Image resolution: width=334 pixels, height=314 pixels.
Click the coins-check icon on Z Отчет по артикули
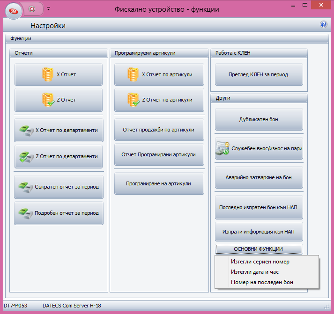click(134, 100)
